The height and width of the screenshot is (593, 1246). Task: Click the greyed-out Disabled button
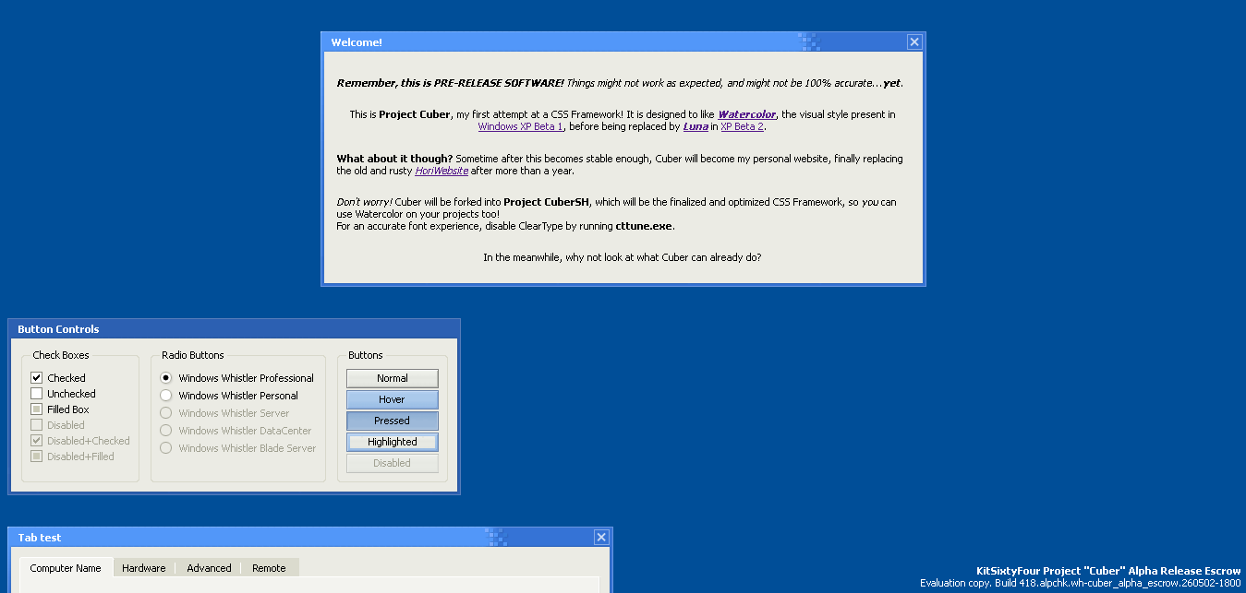pyautogui.click(x=393, y=463)
